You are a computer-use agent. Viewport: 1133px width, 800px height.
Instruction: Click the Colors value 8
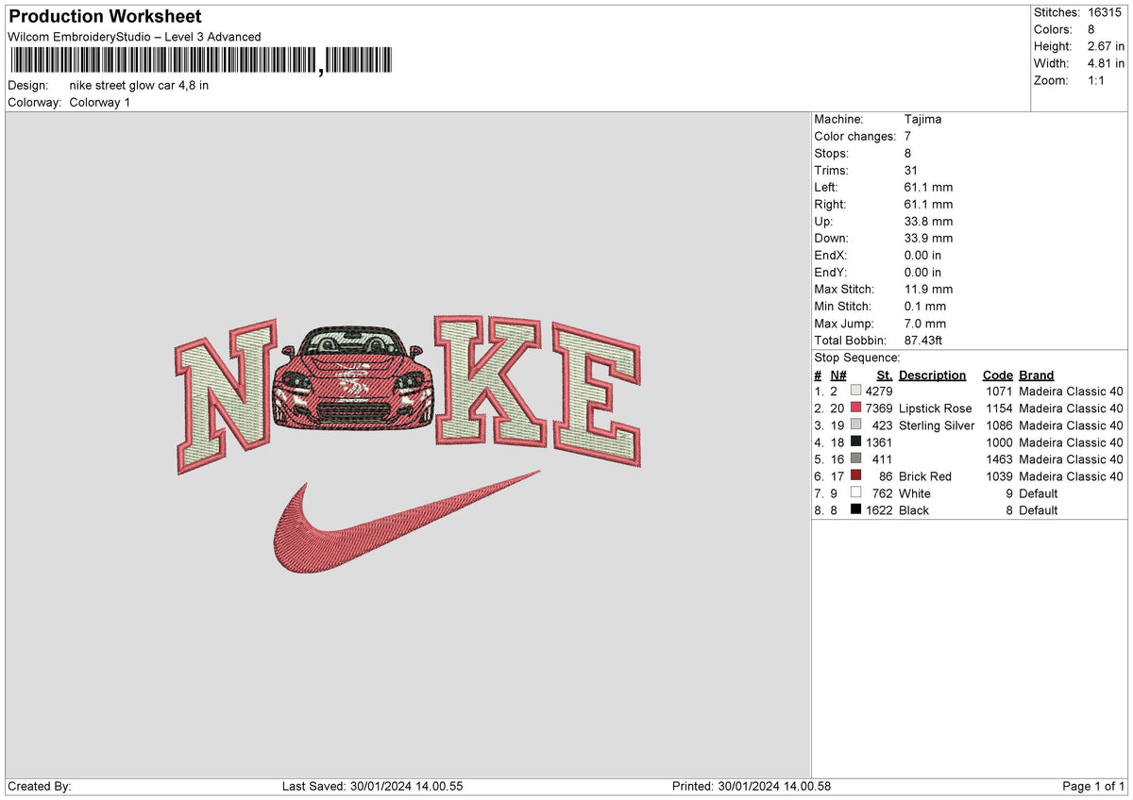tap(1091, 29)
